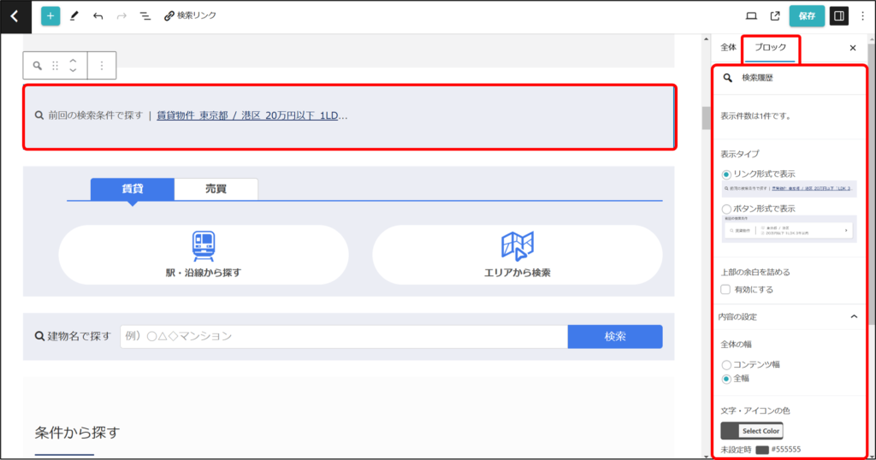The width and height of the screenshot is (876, 460).
Task: Click the back arrow in top-left corner
Action: (15, 15)
